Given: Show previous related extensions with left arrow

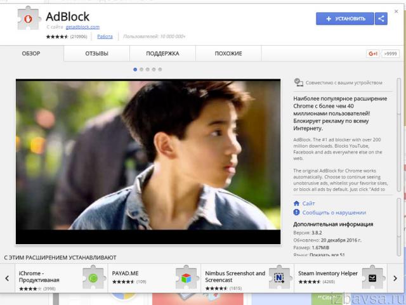Looking at the screenshot, I should click(x=7, y=278).
